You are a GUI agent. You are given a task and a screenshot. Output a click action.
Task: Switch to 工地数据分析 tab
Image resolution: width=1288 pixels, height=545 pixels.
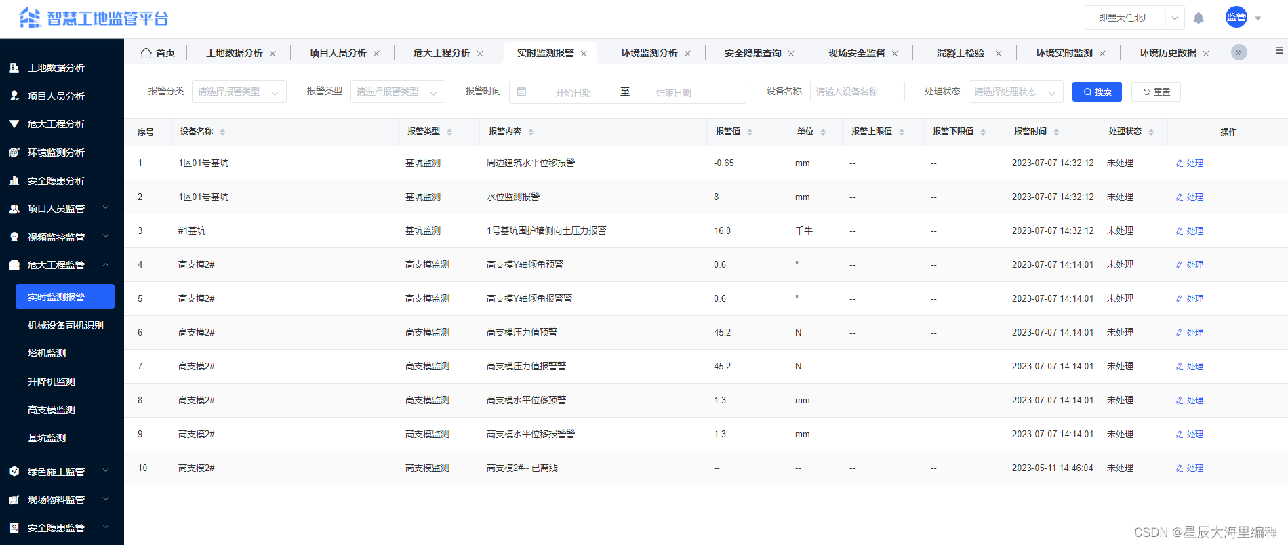click(235, 53)
